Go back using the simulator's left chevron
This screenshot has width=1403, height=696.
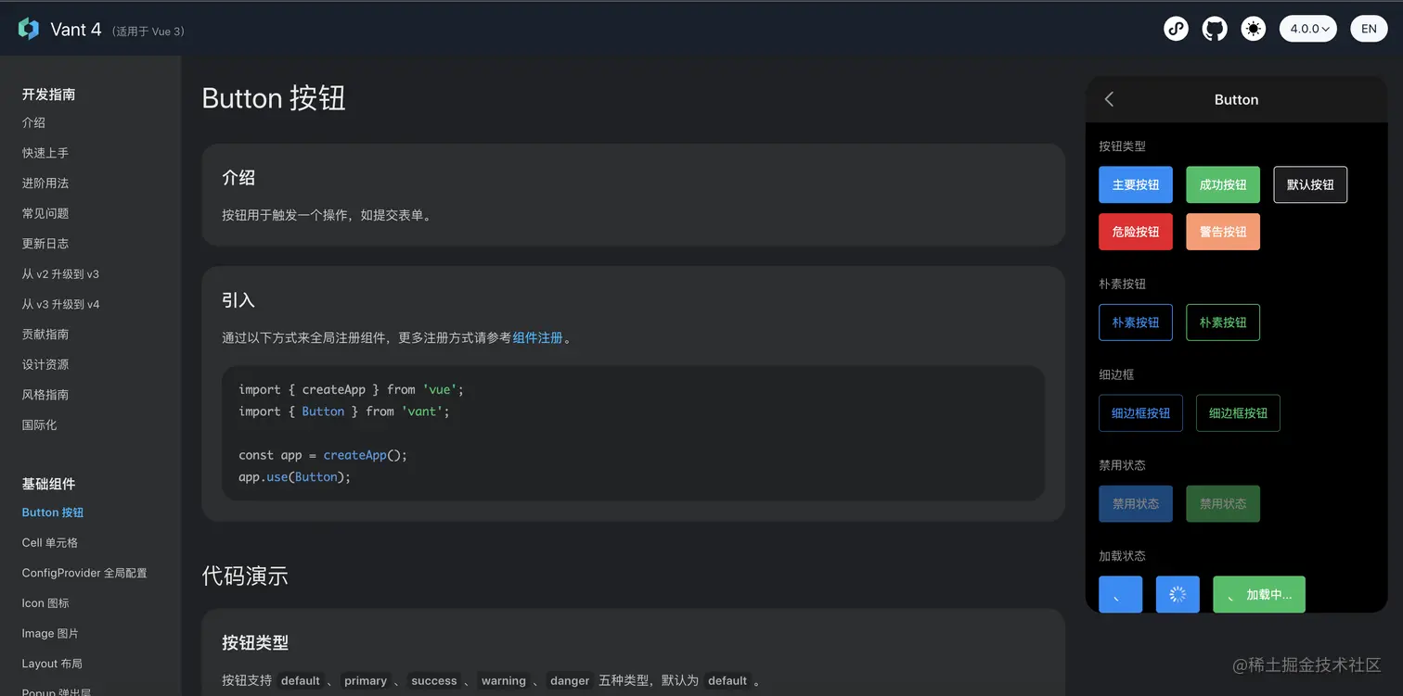pos(1109,99)
